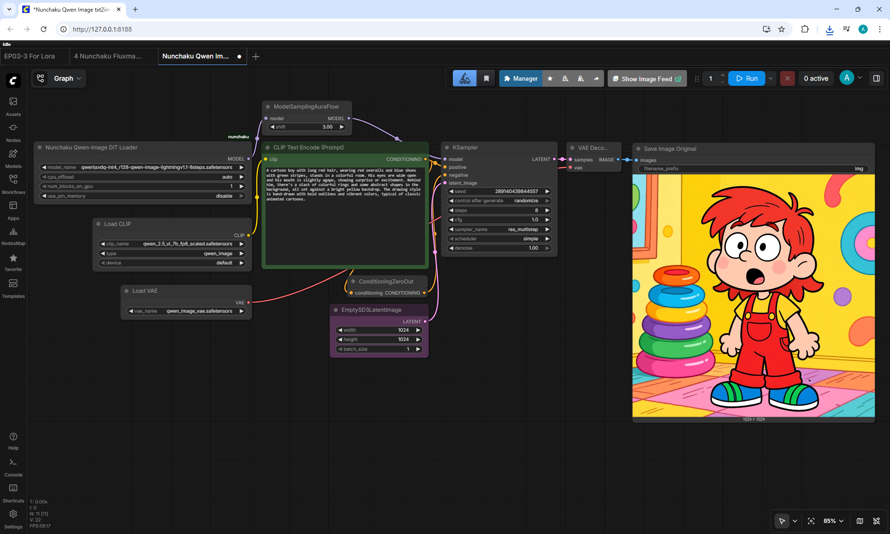The height and width of the screenshot is (534, 890).
Task: Open the NodesMap panel
Action: 13,236
